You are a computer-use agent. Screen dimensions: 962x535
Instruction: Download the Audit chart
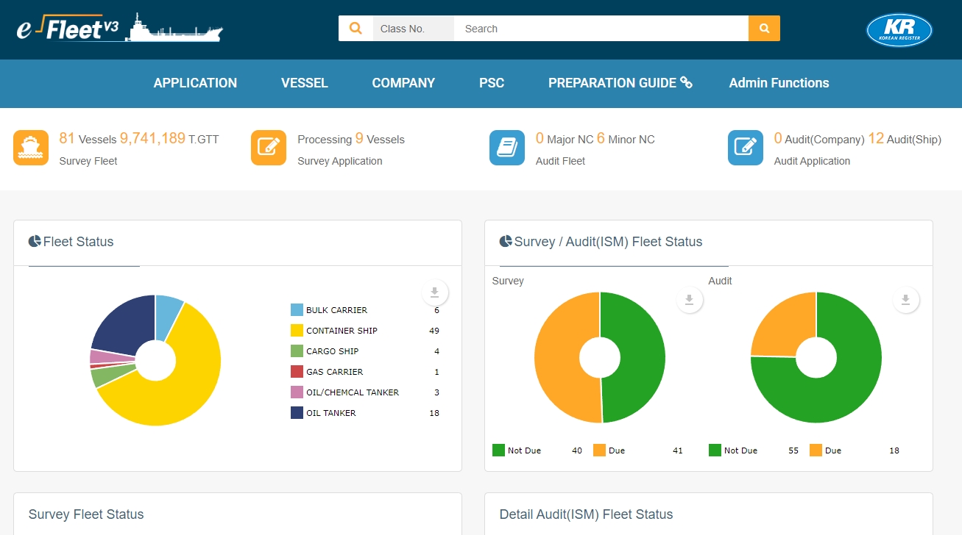pos(906,300)
